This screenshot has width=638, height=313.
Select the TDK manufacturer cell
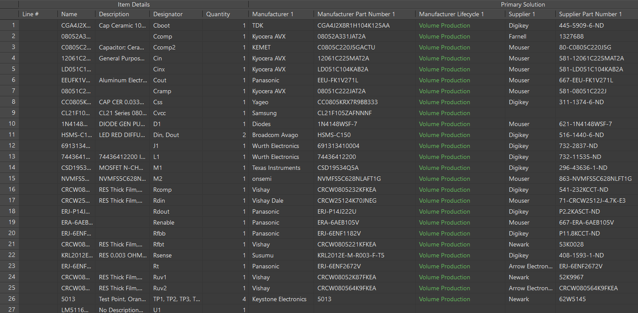point(281,25)
